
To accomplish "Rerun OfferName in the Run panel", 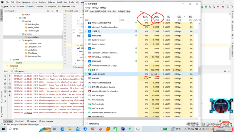I will [x=5, y=76].
